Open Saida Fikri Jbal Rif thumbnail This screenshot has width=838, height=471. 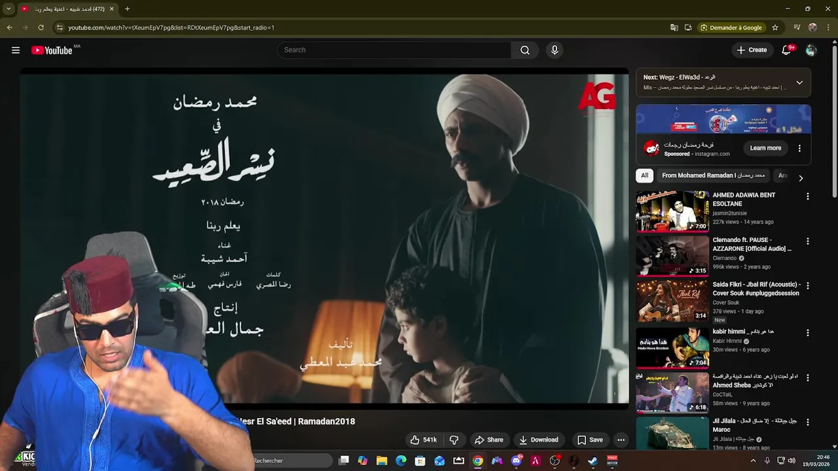coord(672,301)
